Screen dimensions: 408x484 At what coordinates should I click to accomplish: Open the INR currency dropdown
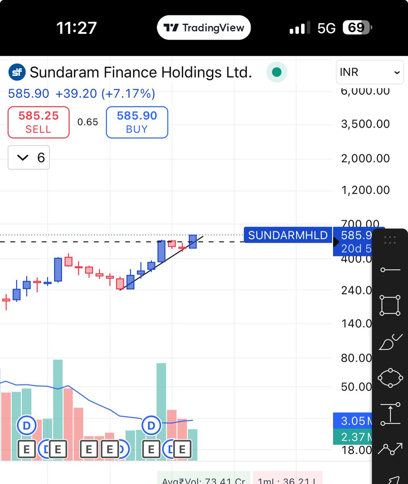pos(370,72)
